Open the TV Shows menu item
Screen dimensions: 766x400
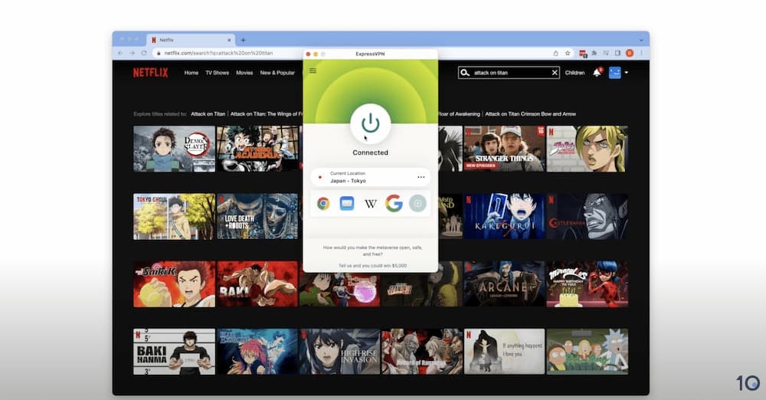click(x=217, y=73)
